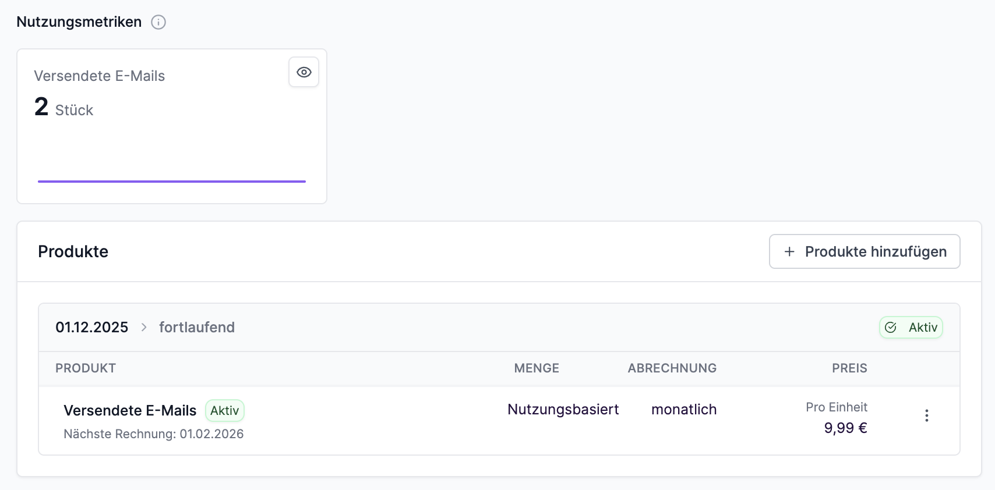Viewport: 995px width, 490px height.
Task: Click the Aktiv badge beside fortlaufend
Action: pyautogui.click(x=911, y=327)
